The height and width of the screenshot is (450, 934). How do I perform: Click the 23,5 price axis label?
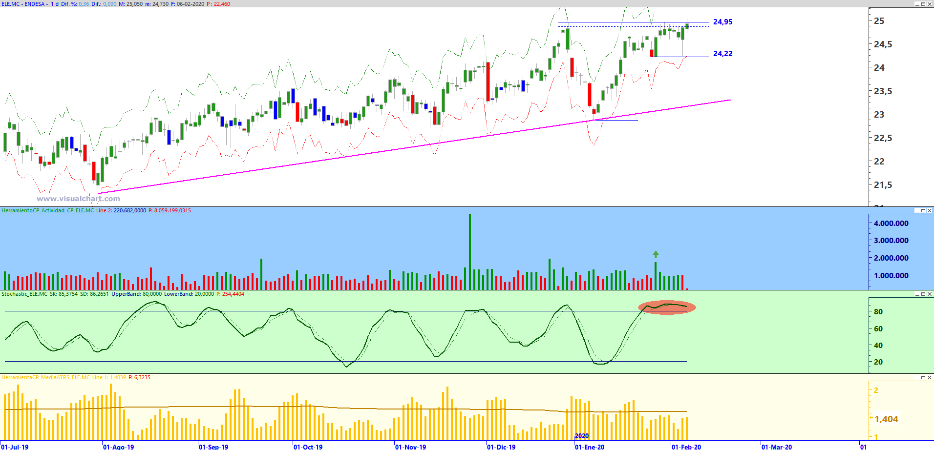[883, 91]
